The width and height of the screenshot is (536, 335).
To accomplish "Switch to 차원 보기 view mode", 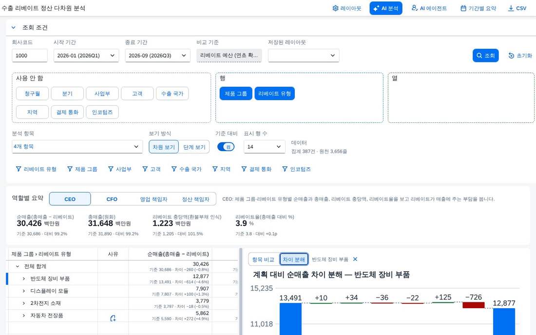I will coord(164,147).
